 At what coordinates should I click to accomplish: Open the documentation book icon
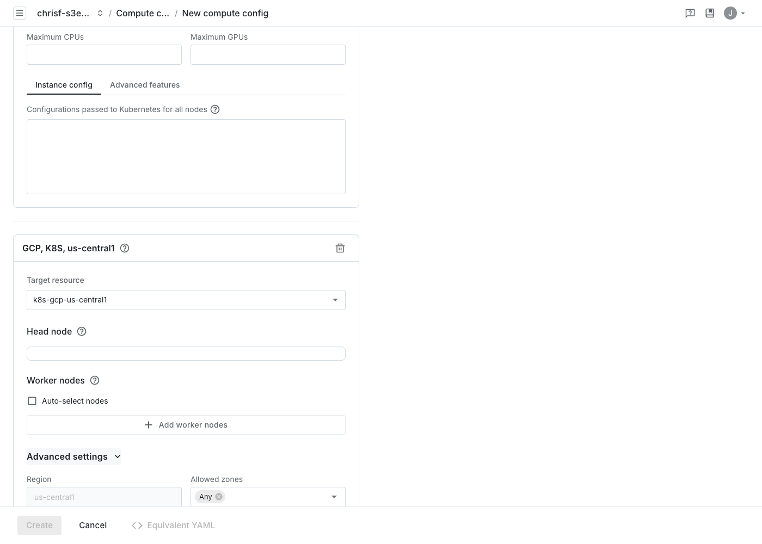710,13
